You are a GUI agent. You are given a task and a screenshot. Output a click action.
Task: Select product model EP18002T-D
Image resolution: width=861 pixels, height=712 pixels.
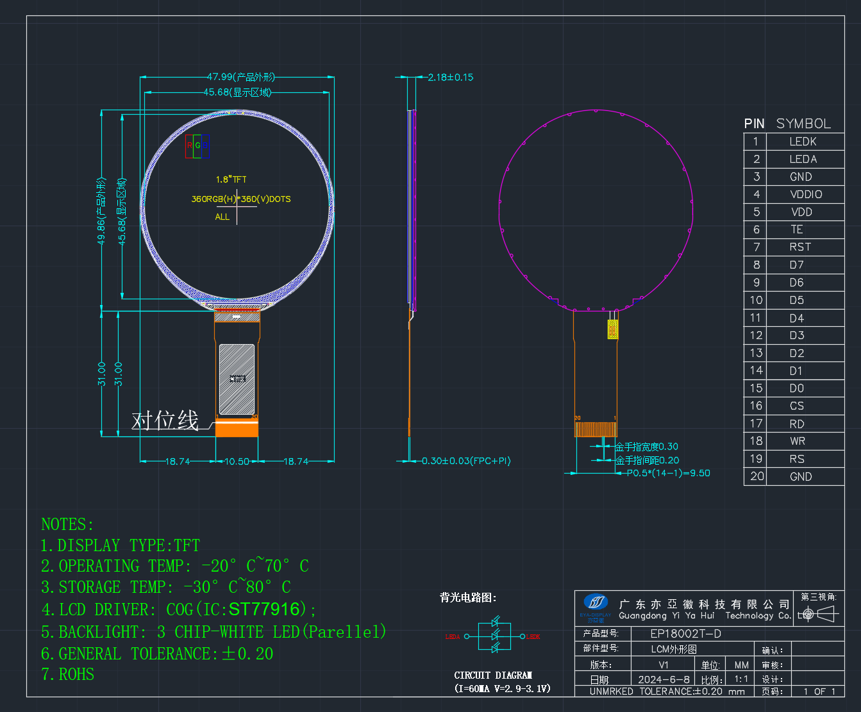click(x=686, y=634)
